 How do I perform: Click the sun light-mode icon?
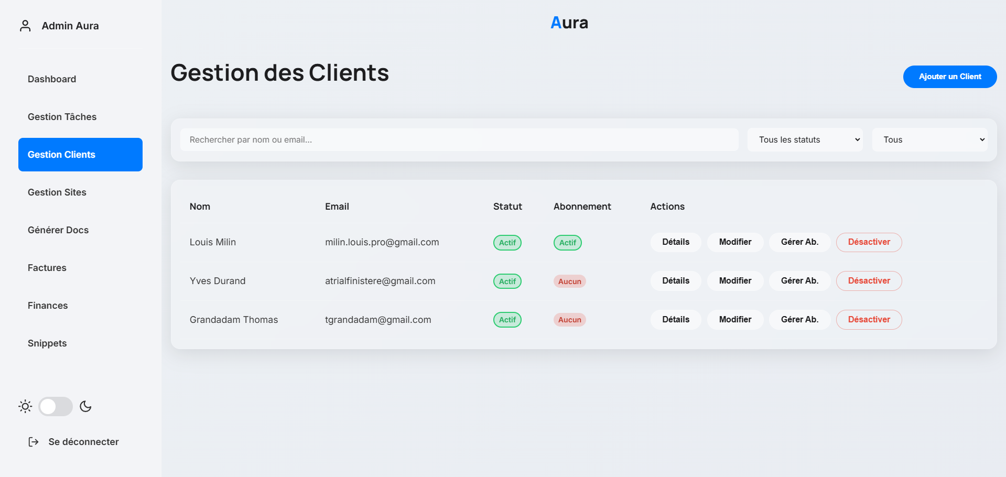coord(25,406)
